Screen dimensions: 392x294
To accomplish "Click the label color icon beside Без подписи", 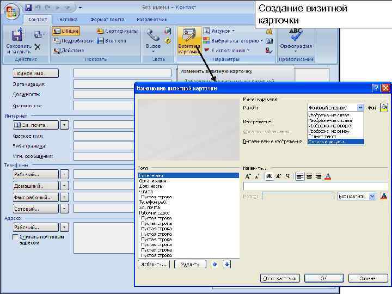I will tap(384, 196).
